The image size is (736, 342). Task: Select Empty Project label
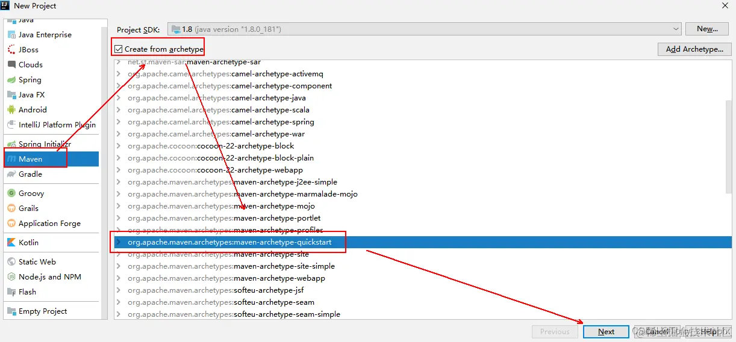43,311
